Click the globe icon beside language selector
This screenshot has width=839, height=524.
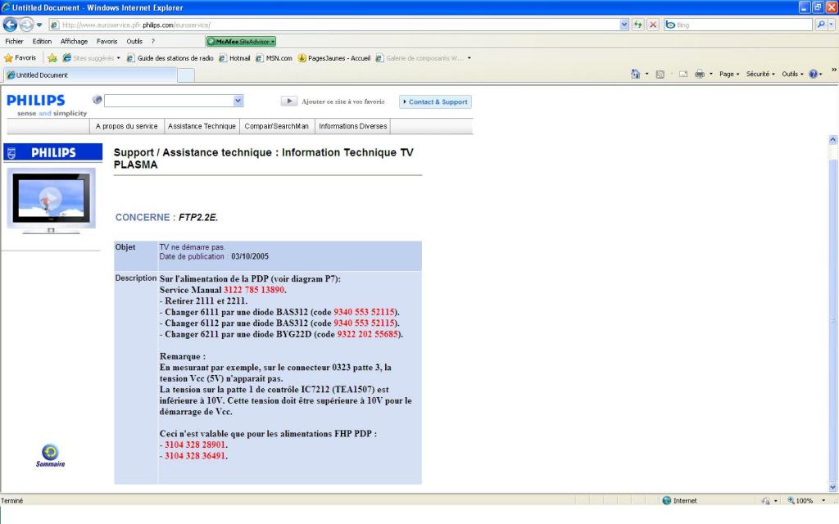97,99
